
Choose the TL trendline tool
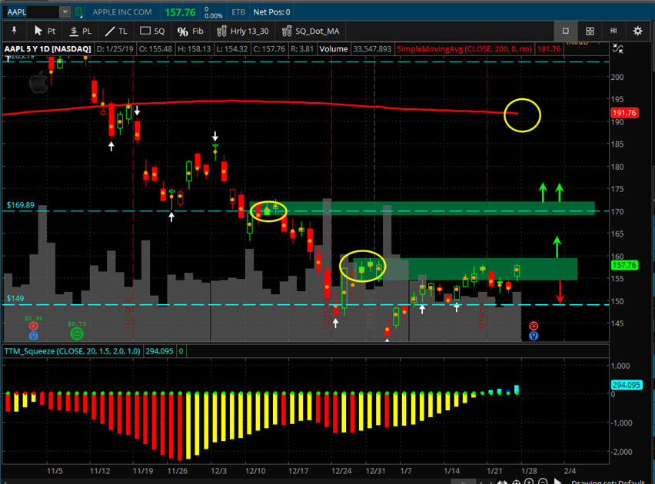pyautogui.click(x=116, y=31)
